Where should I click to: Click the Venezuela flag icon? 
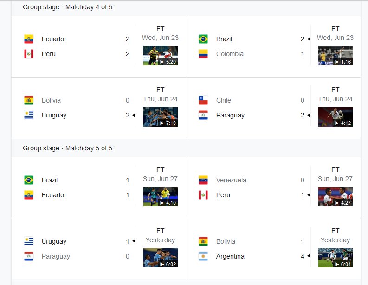click(x=203, y=180)
